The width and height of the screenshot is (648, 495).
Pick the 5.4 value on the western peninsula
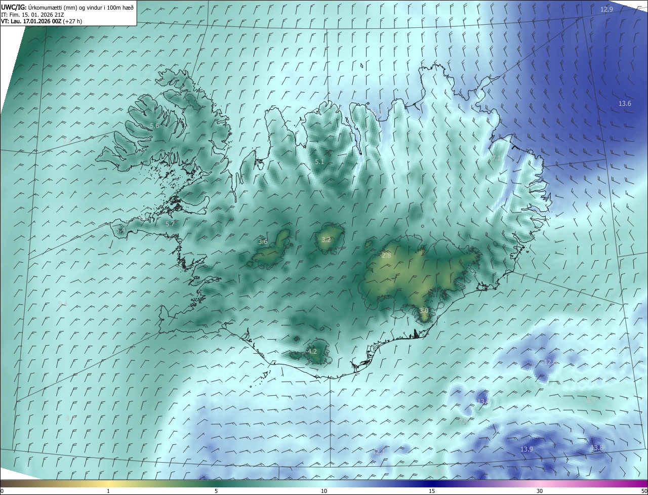120,230
